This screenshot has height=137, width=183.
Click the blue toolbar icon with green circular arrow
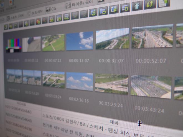click(93, 12)
